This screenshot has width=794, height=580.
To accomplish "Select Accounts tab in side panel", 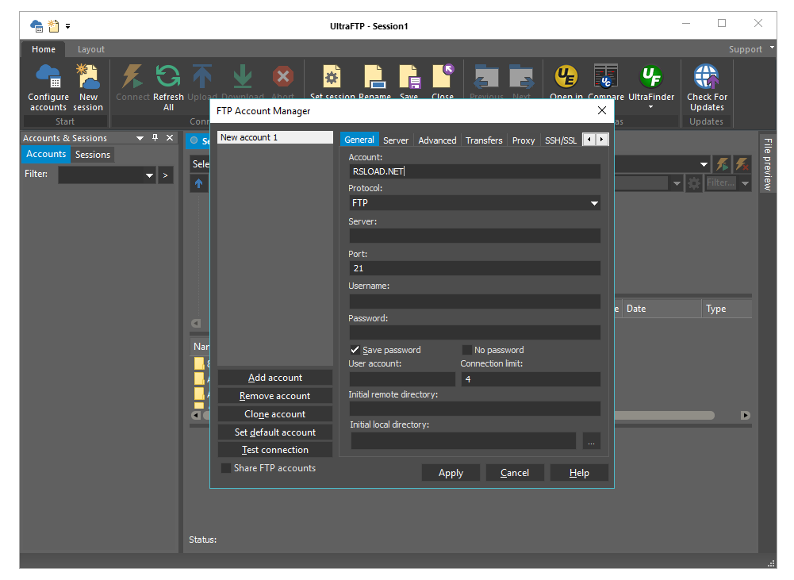I will [46, 154].
